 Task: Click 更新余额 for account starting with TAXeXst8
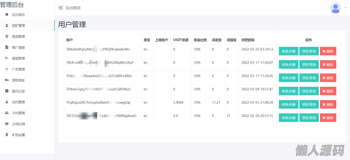click(288, 51)
